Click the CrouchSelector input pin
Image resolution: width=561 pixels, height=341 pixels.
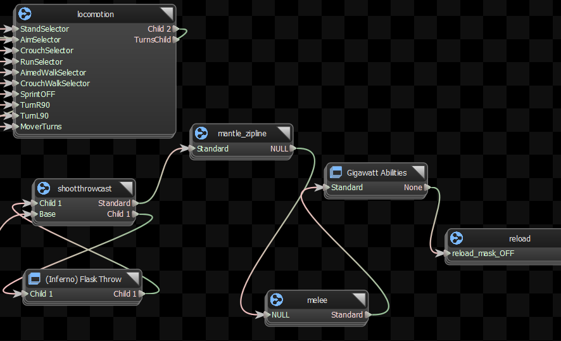[x=15, y=51]
